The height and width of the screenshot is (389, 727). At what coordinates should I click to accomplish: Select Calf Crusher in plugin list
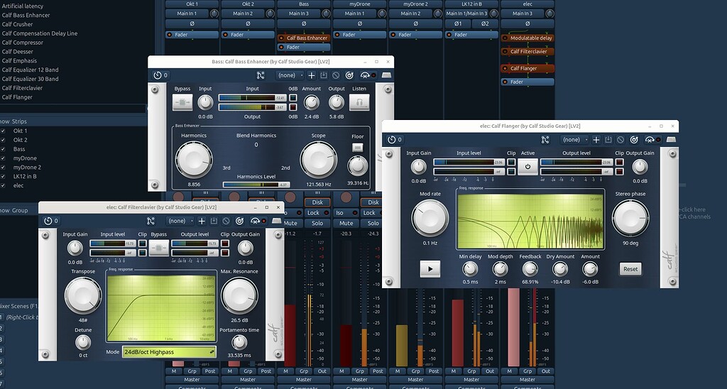coord(17,24)
